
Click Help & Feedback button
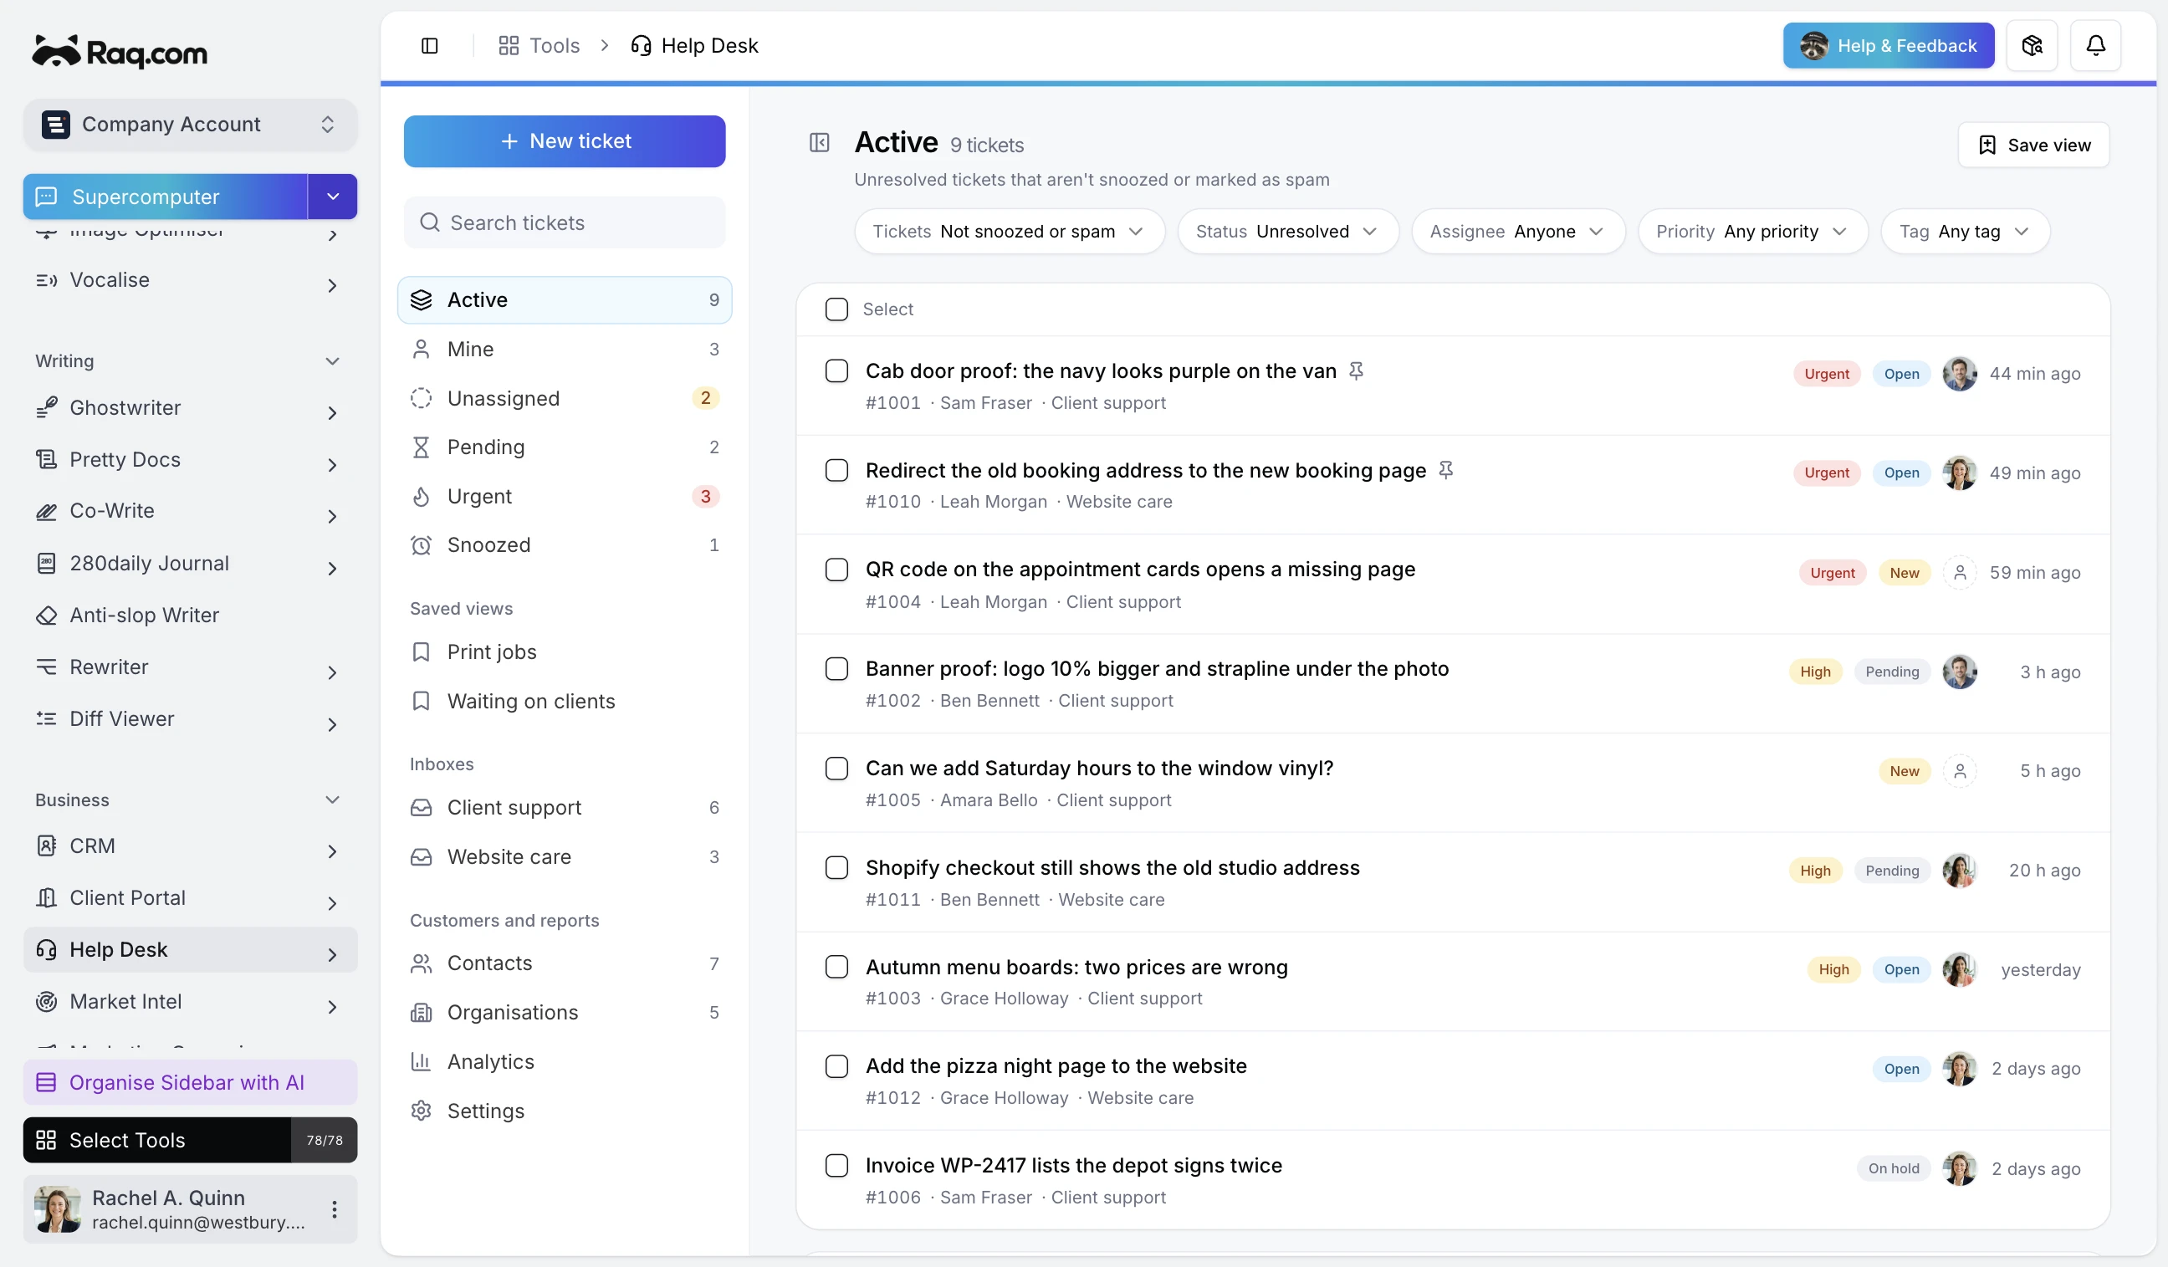pos(1889,46)
